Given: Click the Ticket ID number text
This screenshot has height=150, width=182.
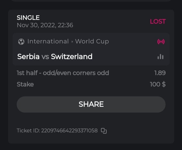Looking at the screenshot, I should 57,131.
